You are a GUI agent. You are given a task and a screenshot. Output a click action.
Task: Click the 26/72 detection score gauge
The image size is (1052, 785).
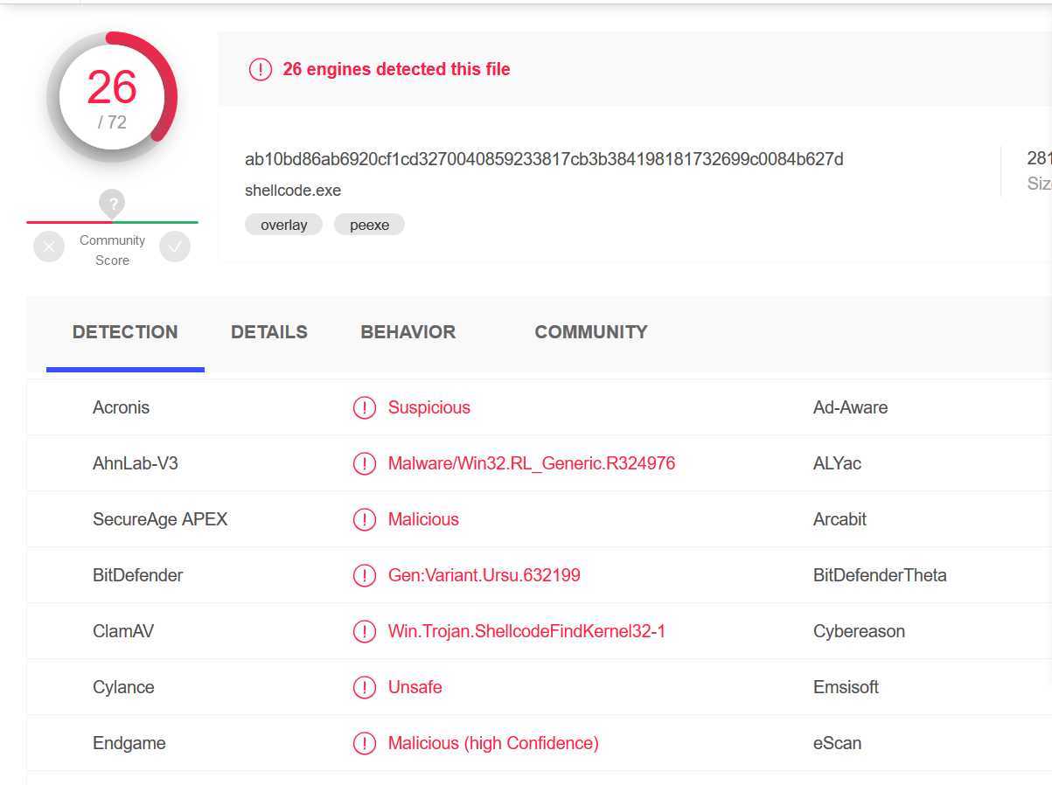[x=112, y=96]
